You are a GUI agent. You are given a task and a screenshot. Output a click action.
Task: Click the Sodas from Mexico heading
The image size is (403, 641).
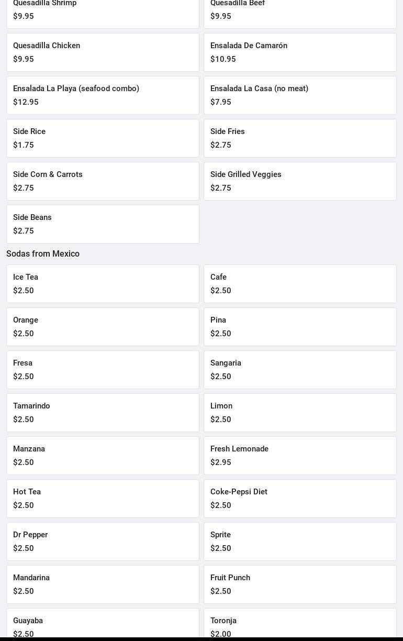pos(43,253)
